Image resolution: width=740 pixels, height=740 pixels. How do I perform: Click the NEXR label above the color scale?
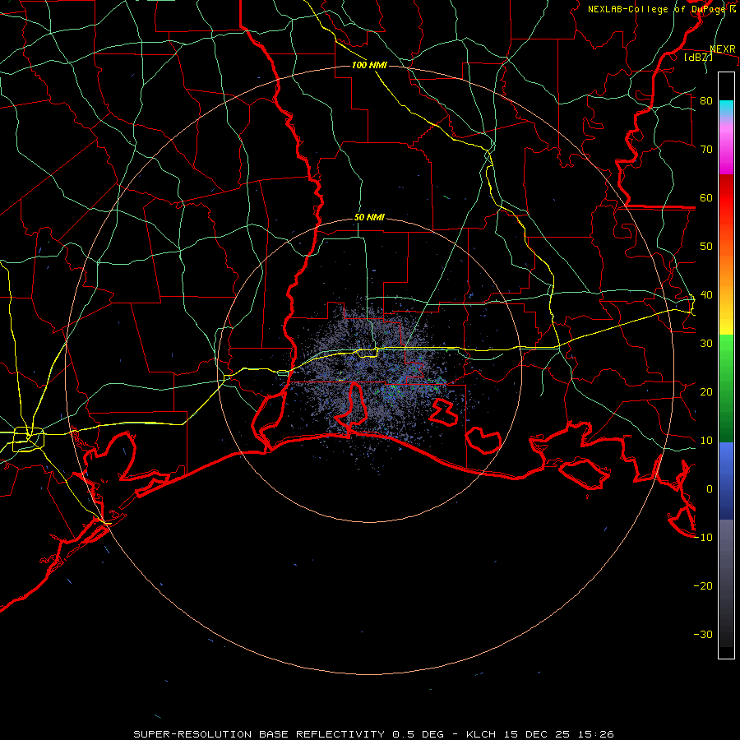(x=723, y=49)
